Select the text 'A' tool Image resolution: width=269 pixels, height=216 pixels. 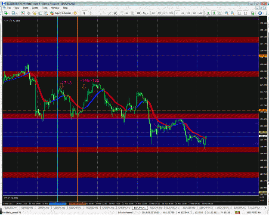point(127,13)
